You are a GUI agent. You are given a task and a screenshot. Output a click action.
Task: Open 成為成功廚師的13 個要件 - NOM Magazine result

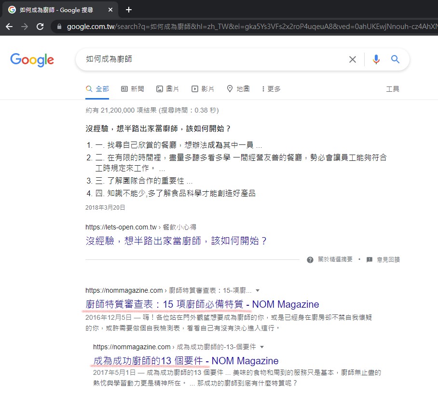coord(186,361)
